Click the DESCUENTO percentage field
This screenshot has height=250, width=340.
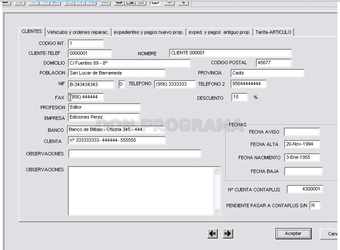pyautogui.click(x=240, y=97)
